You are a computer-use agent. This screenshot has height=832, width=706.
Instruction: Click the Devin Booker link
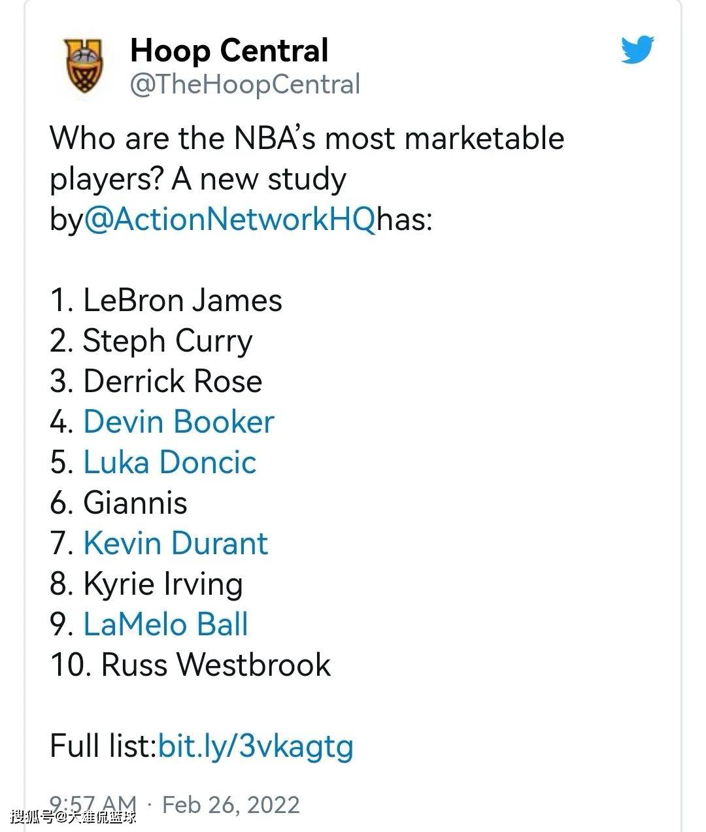(x=178, y=422)
